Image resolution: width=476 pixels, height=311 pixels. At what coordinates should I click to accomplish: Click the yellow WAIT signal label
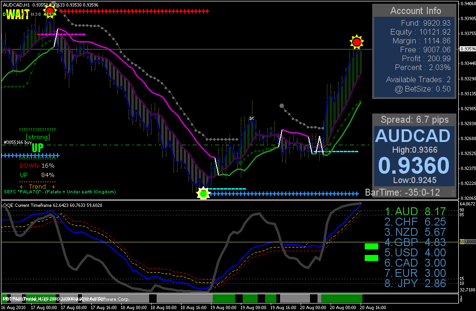coord(18,14)
